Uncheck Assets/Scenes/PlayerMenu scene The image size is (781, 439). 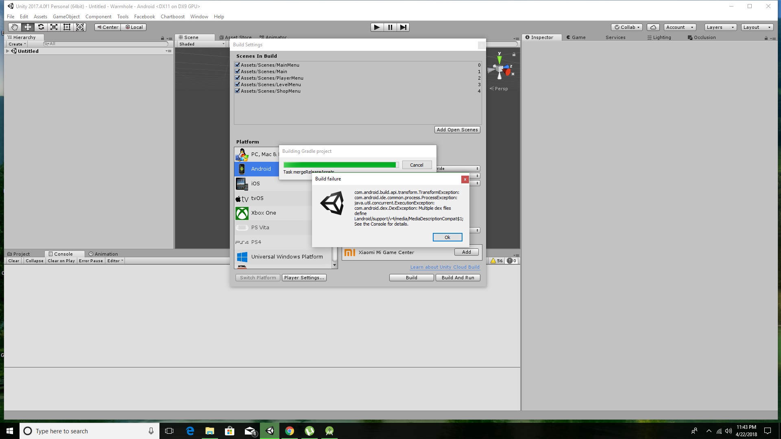coord(238,78)
